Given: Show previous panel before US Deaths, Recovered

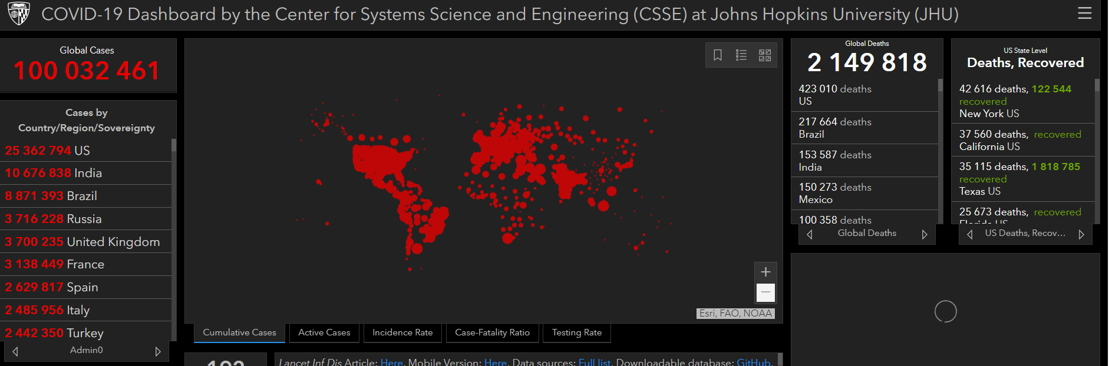Looking at the screenshot, I should coord(970,234).
